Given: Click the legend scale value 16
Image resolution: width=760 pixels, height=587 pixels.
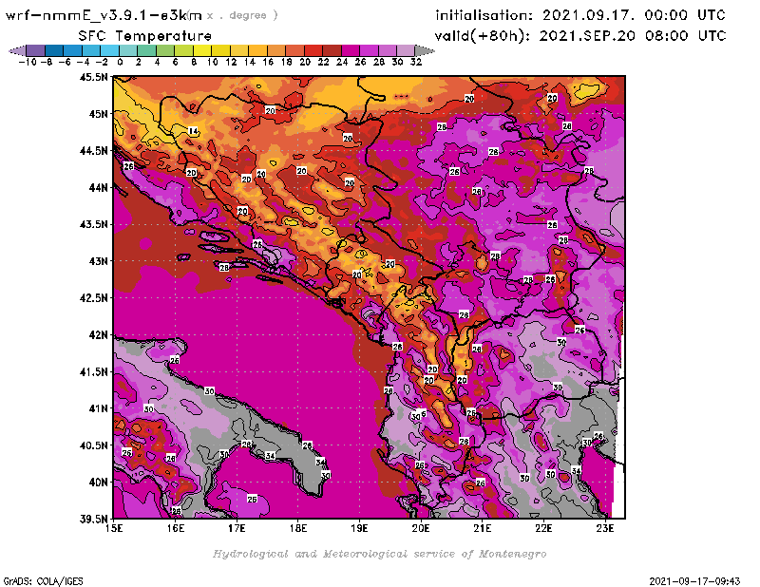Looking at the screenshot, I should [268, 63].
